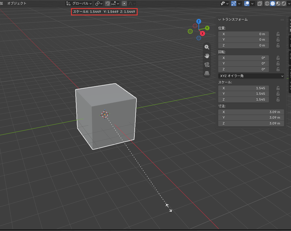This screenshot has height=231, width=291.
Task: Lock the 回転 Z axis
Action: (x=278, y=69)
